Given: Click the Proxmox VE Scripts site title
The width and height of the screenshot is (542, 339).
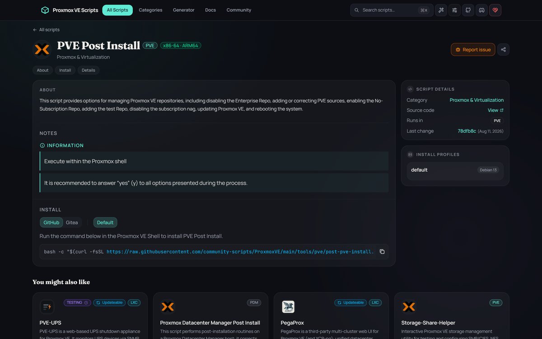Looking at the screenshot, I should point(75,10).
